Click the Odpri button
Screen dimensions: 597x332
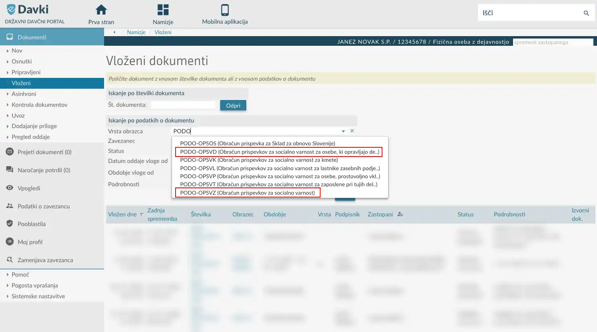click(233, 105)
